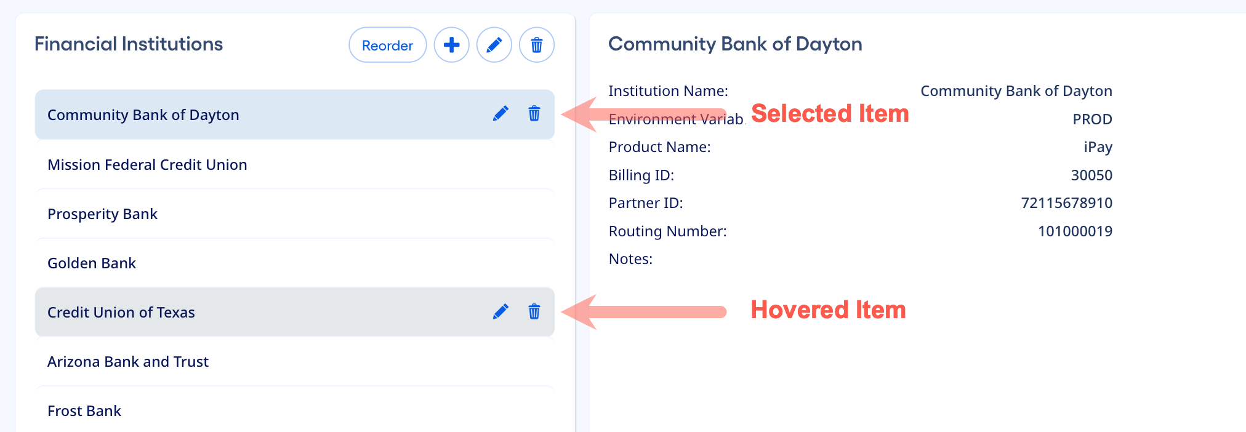Delete Community Bank of Dayton via row trash
This screenshot has height=432, width=1246.
(x=534, y=114)
